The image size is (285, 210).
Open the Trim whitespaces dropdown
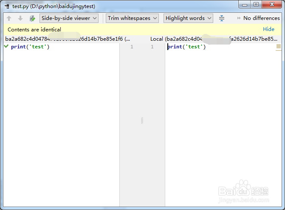[132, 18]
